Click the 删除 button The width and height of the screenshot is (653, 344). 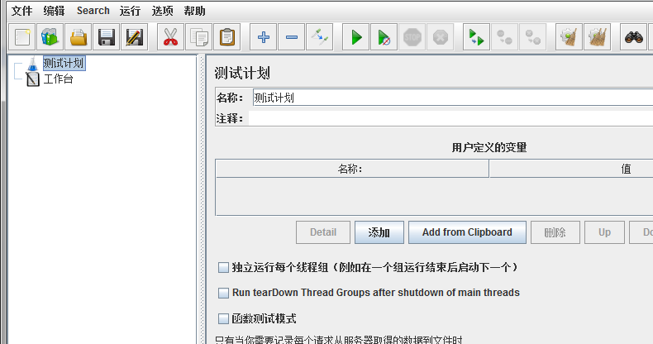pos(555,232)
